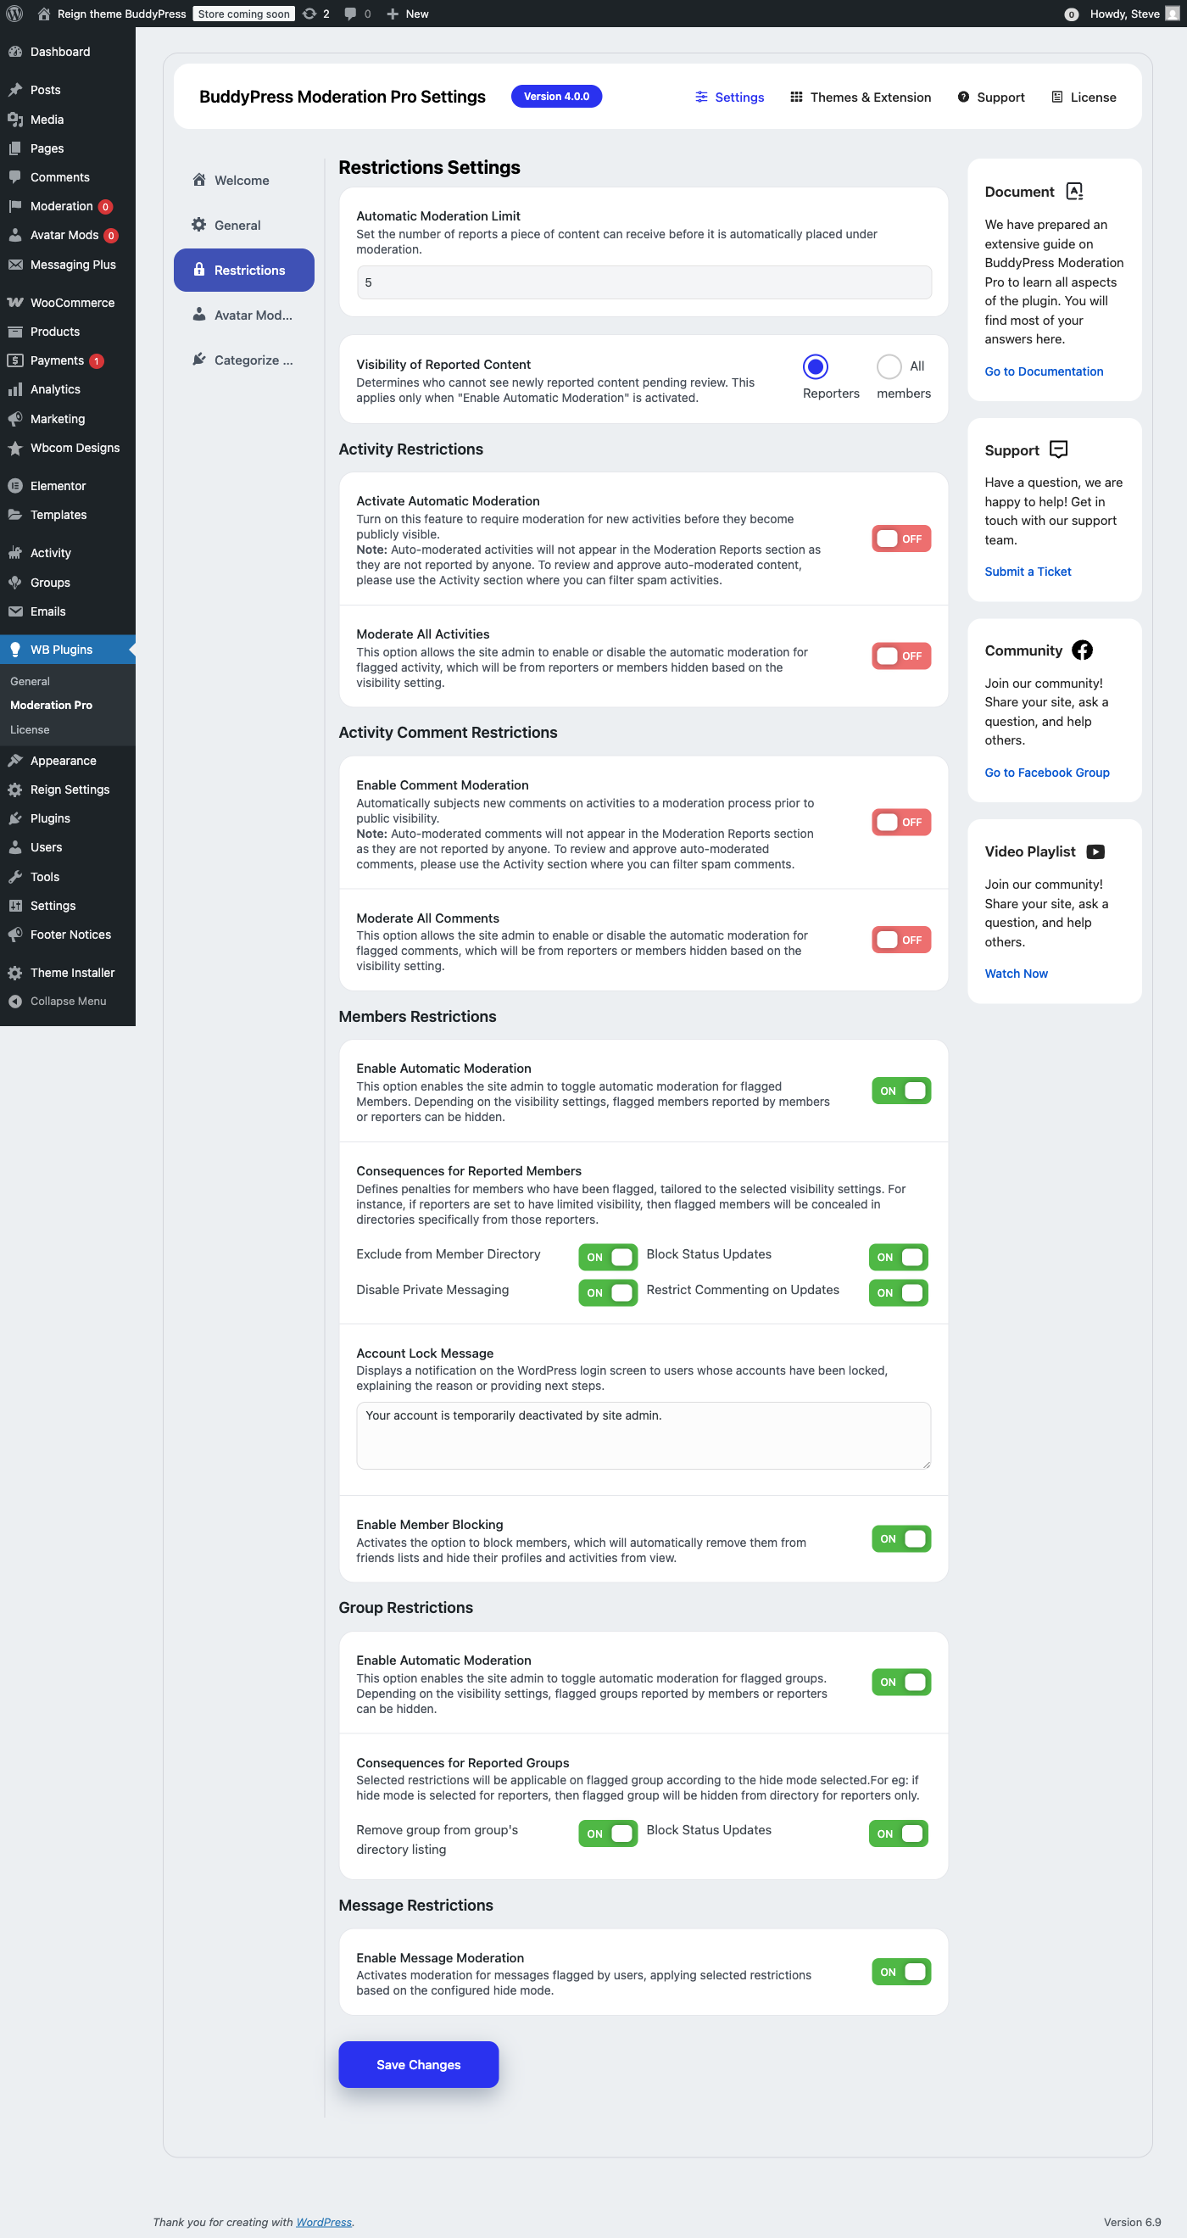Open License submenu under WB Plugins
Image resolution: width=1187 pixels, height=2238 pixels.
click(x=30, y=729)
